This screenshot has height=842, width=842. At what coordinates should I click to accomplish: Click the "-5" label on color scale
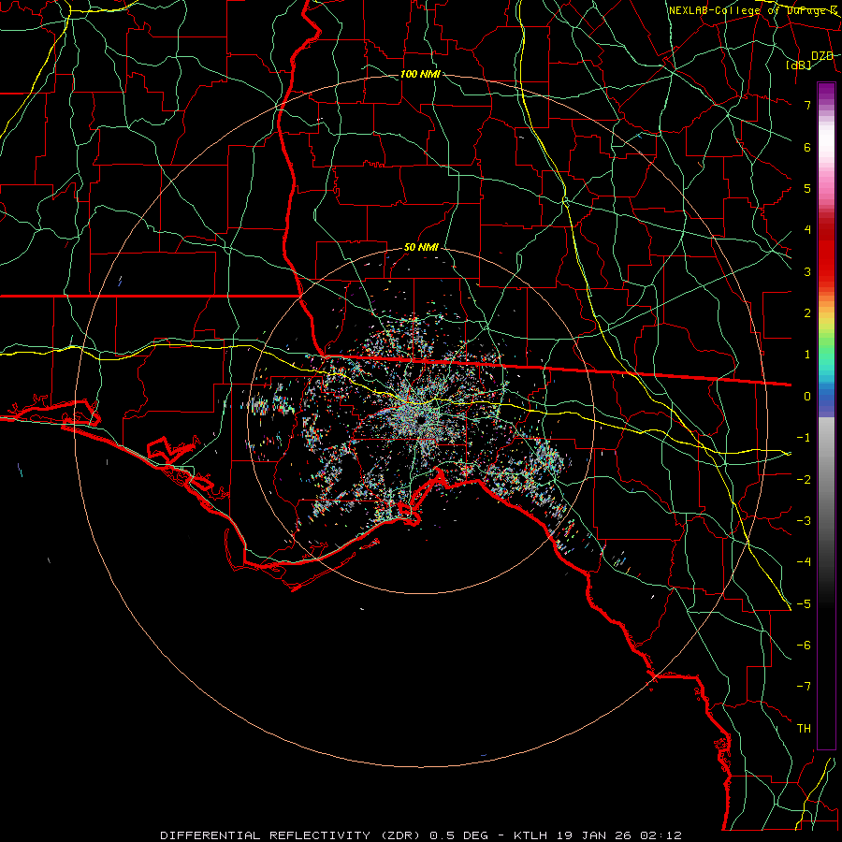coord(804,603)
